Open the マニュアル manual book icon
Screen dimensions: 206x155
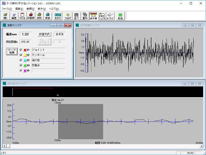click(x=102, y=16)
